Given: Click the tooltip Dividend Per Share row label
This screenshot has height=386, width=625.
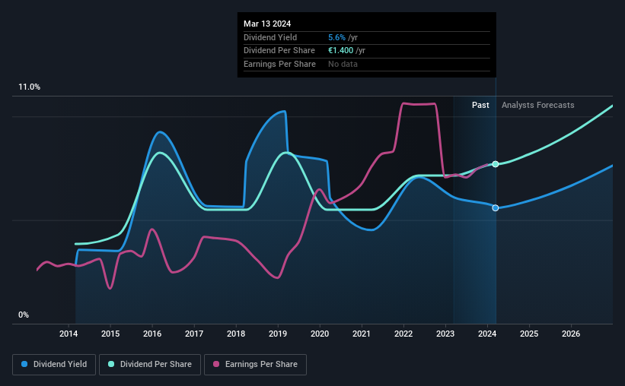Looking at the screenshot, I should point(279,51).
